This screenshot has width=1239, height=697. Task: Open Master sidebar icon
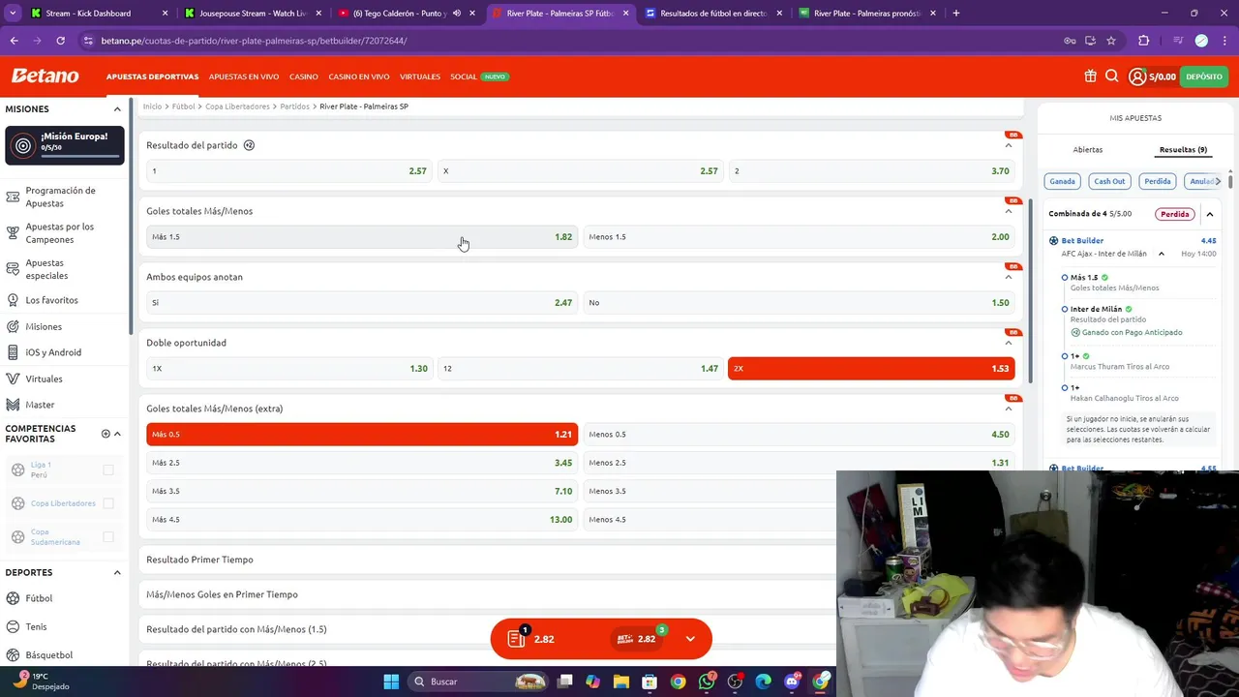pyautogui.click(x=13, y=405)
